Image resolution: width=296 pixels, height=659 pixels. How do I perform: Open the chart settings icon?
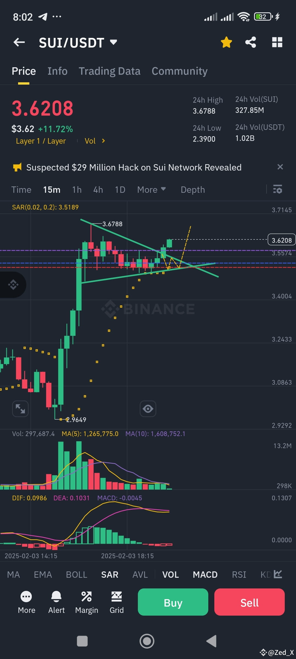pyautogui.click(x=278, y=189)
